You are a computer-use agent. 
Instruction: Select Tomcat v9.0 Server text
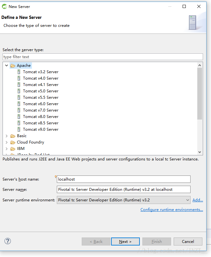[x=41, y=129]
